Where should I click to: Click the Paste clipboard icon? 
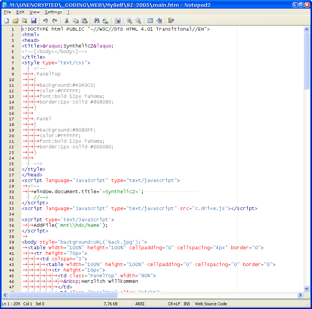84,21
